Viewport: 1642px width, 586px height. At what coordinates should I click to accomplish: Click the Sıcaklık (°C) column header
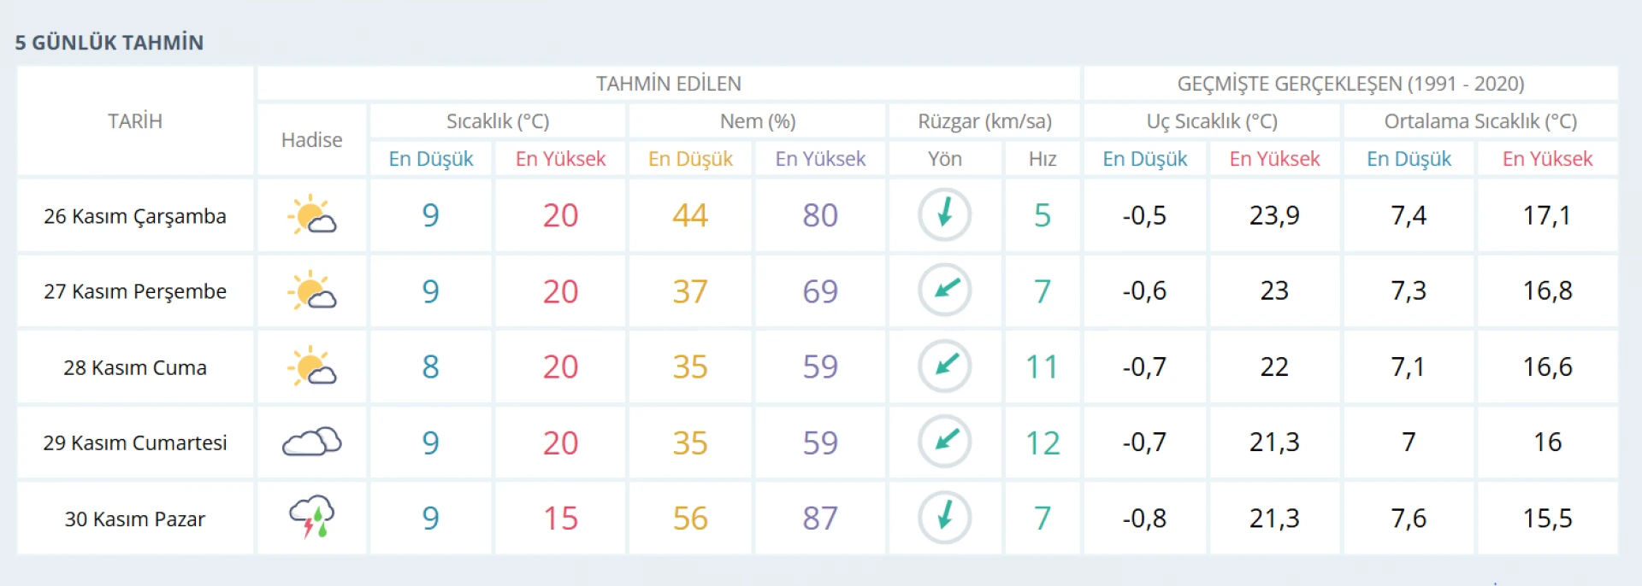point(498,121)
